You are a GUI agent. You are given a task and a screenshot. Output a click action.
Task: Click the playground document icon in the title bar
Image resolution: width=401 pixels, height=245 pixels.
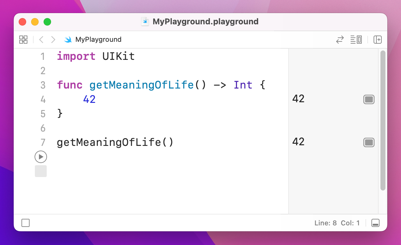pos(145,22)
